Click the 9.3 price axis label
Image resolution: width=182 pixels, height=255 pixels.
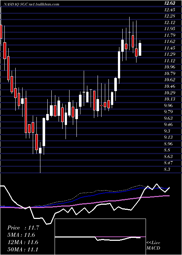tap(167, 131)
